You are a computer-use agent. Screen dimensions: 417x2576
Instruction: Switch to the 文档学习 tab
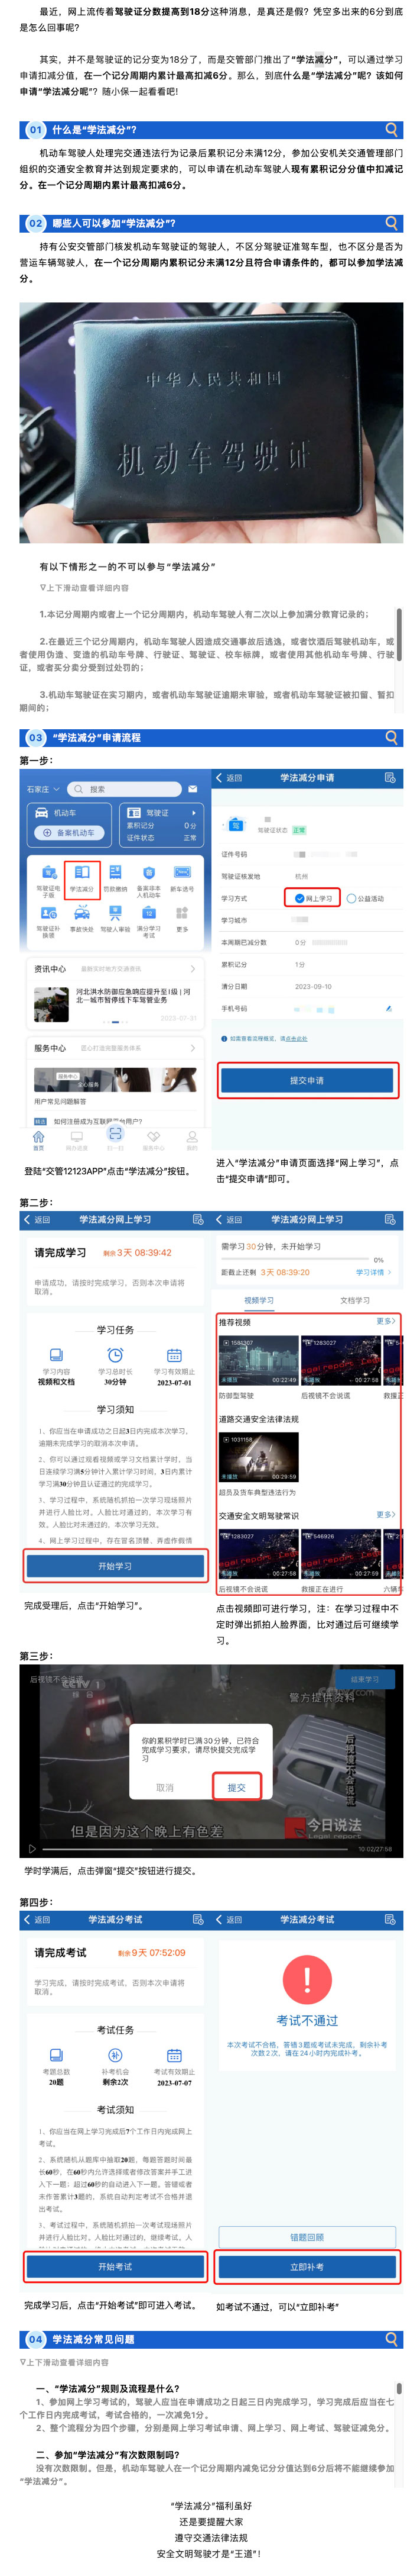point(354,1300)
